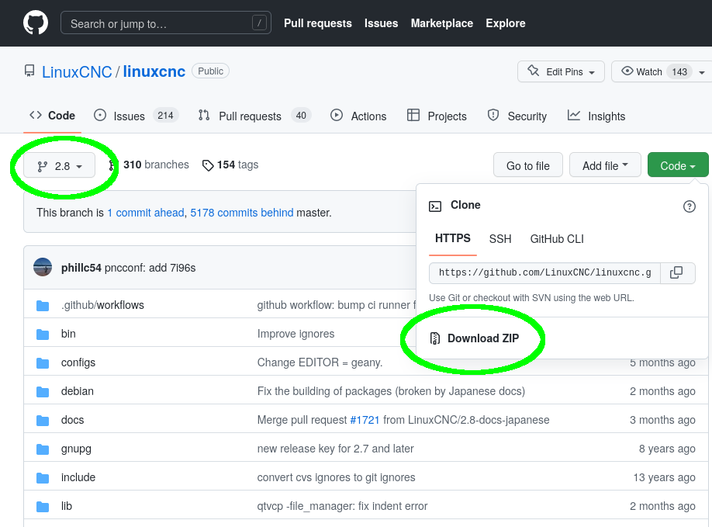The width and height of the screenshot is (712, 527).
Task: Open the include folder
Action: (x=78, y=477)
